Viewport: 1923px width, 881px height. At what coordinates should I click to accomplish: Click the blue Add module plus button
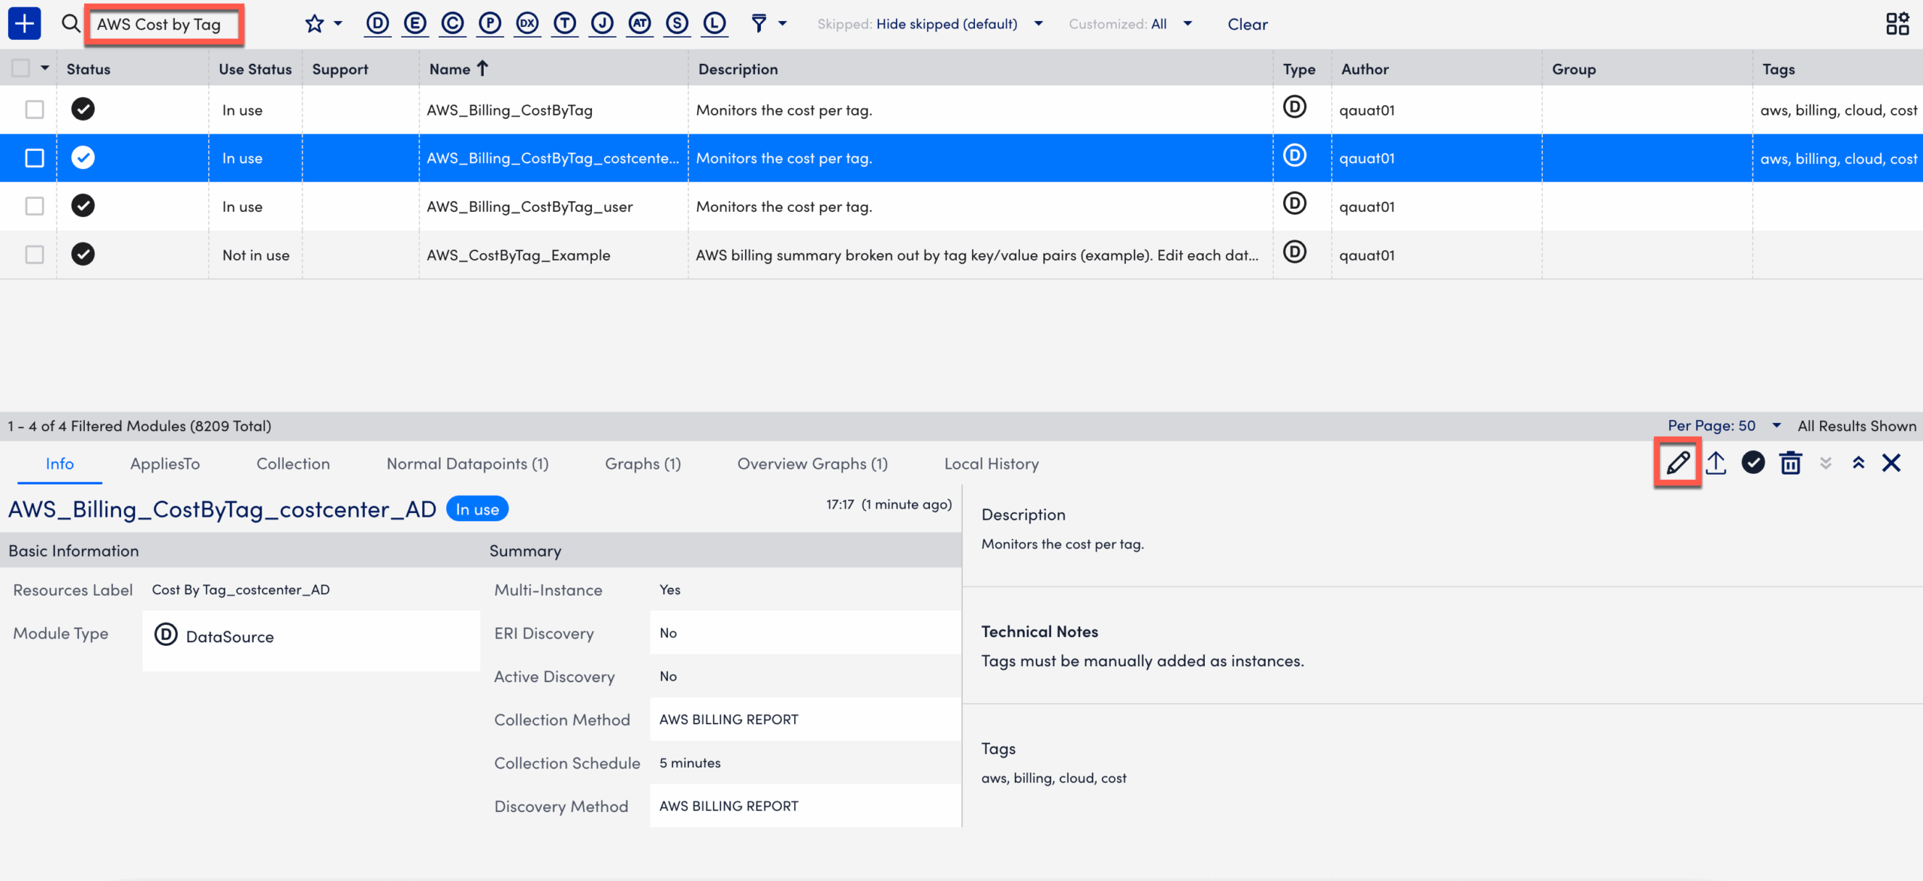click(x=24, y=23)
